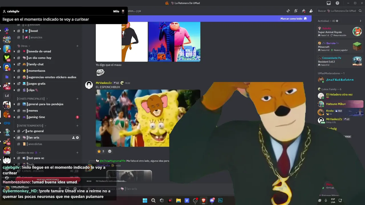
Task: Open MrVaskezZz avatar in chat
Action: coord(89,85)
